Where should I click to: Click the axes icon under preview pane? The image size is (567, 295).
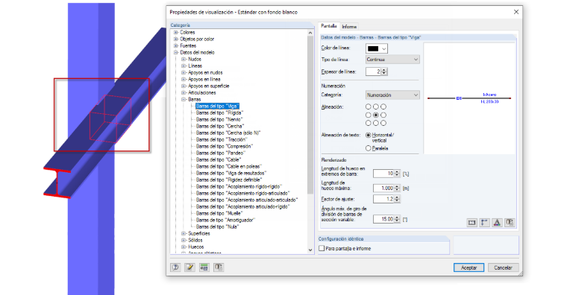click(484, 223)
